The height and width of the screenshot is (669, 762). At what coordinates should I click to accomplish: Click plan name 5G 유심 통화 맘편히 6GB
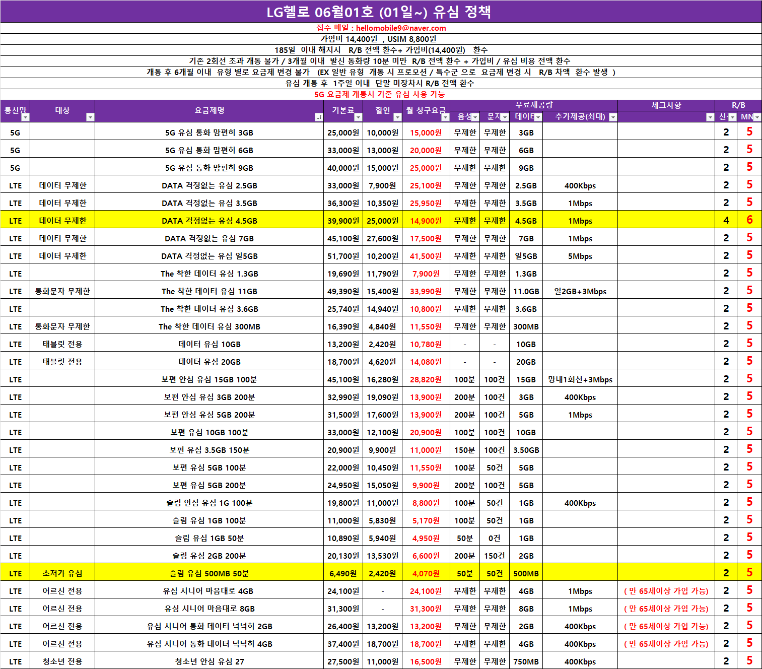(x=209, y=151)
